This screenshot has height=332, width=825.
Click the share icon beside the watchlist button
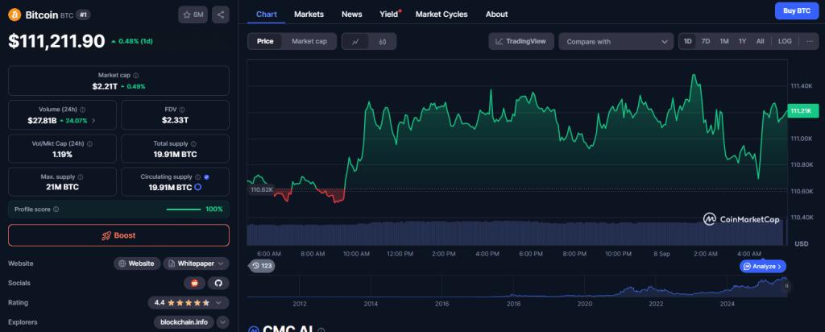tap(221, 15)
